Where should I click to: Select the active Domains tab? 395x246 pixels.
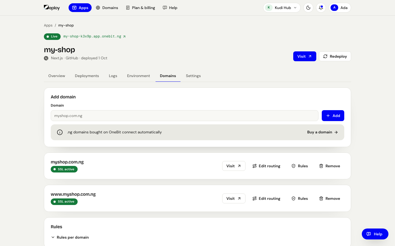pos(168,76)
